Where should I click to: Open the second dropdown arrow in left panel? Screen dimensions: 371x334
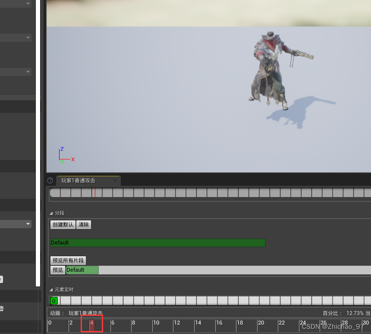click(28, 38)
